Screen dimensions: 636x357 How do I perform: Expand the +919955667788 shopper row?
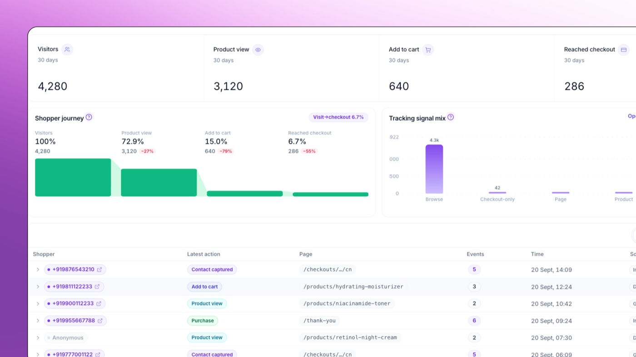[38, 321]
